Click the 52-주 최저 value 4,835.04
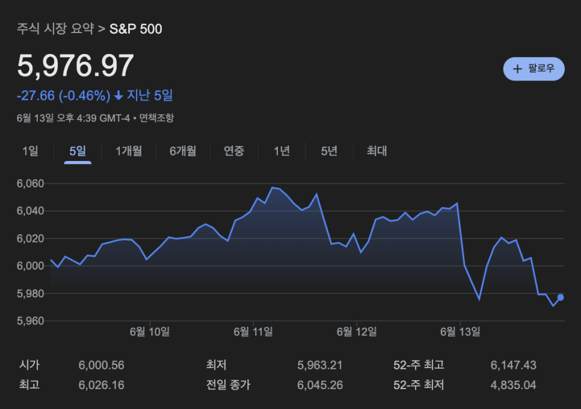The width and height of the screenshot is (581, 409). click(x=513, y=386)
